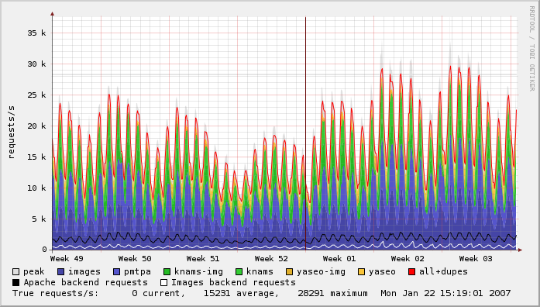This screenshot has width=540, height=307.
Task: Select the 'yaseo' legend label
Action: 382,272
